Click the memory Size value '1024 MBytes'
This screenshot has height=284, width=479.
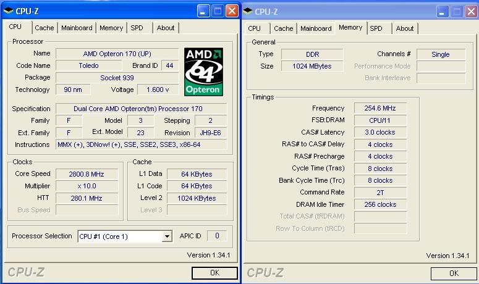pos(312,66)
